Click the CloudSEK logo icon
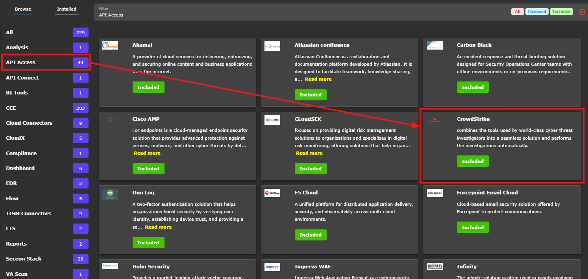 (272, 120)
